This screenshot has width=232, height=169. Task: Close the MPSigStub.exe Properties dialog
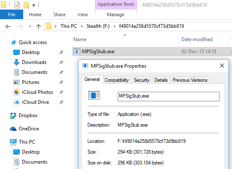[x=222, y=66]
